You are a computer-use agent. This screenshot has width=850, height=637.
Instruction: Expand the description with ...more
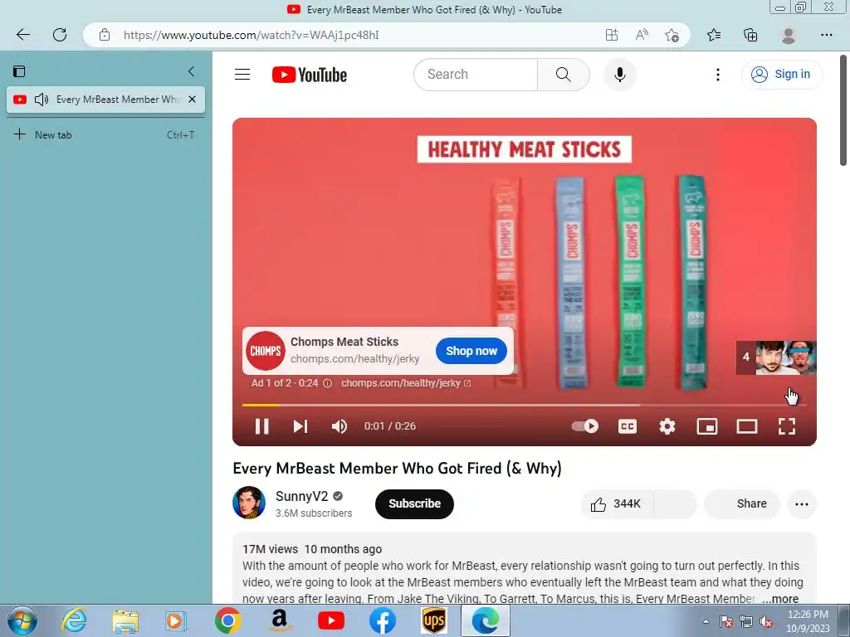[780, 599]
